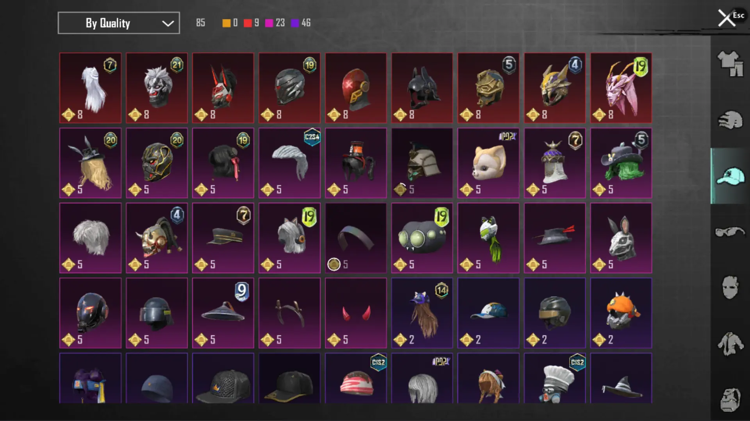Screen dimensions: 750x421
Task: Select the chef hat item with C1S2 badge
Action: pyautogui.click(x=555, y=378)
